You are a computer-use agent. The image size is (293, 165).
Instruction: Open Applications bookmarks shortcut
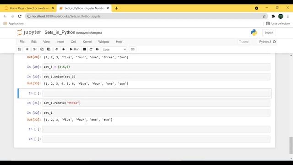(x=13, y=23)
